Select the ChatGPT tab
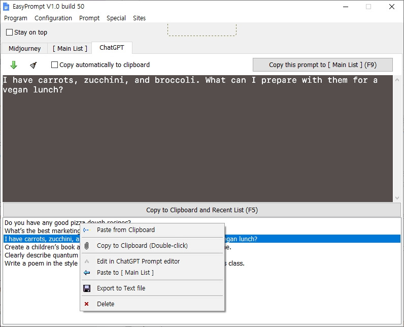The height and width of the screenshot is (327, 404). tap(112, 48)
